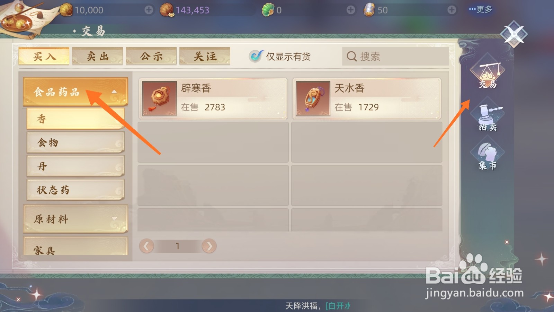Select the 食物 subcategory

point(75,142)
